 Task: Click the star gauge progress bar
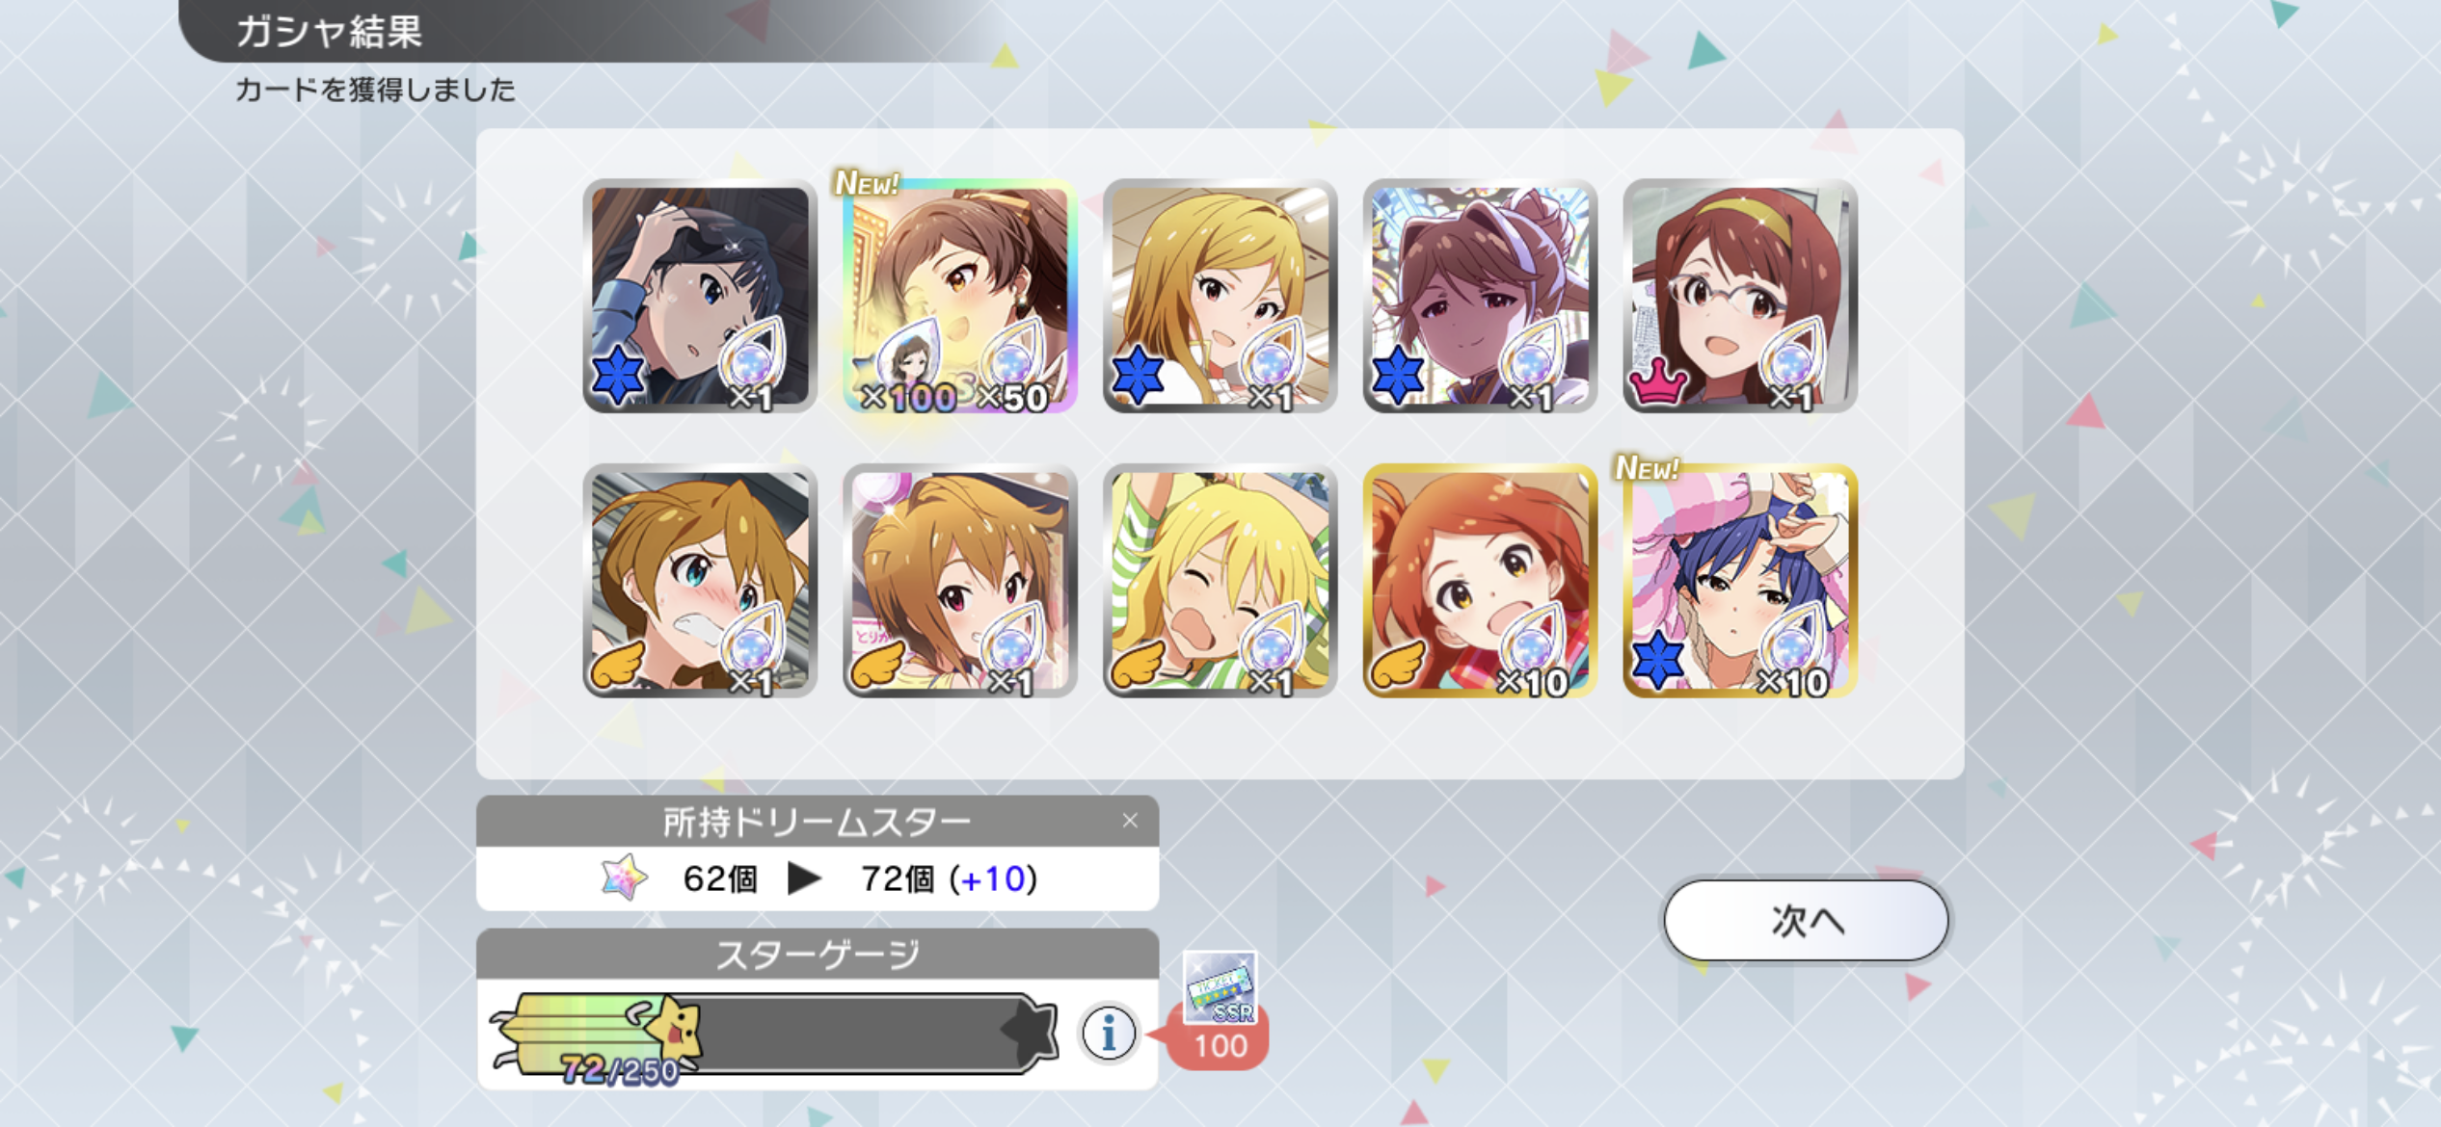774,1034
